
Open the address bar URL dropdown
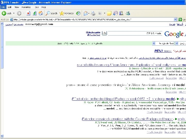(175, 20)
